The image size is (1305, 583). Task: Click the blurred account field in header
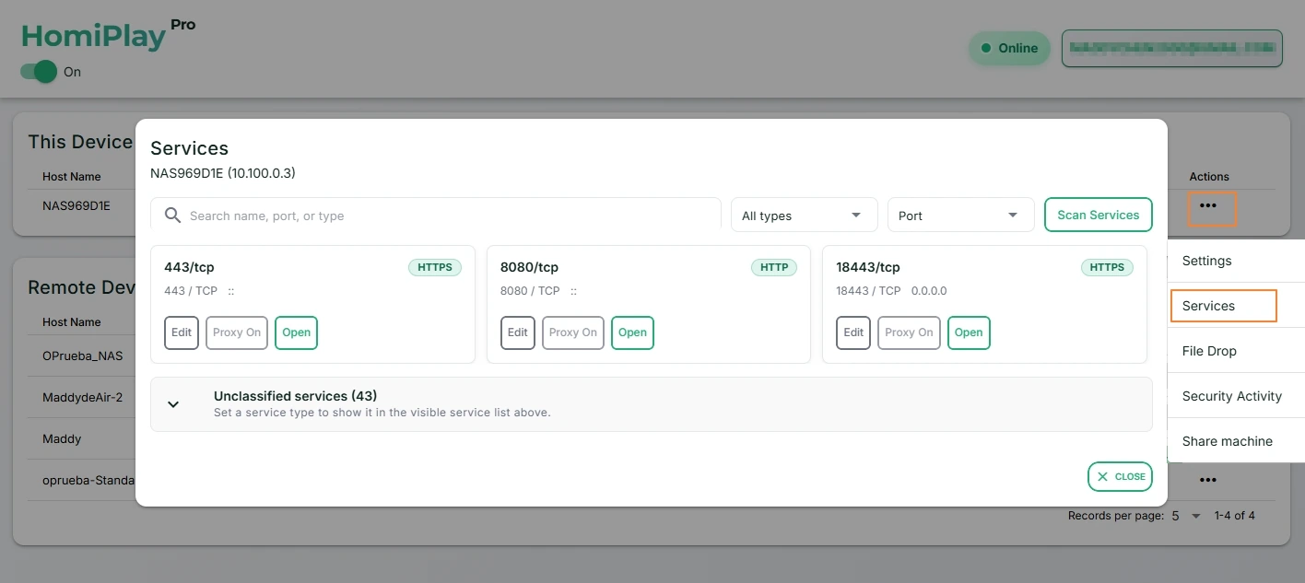(1172, 48)
